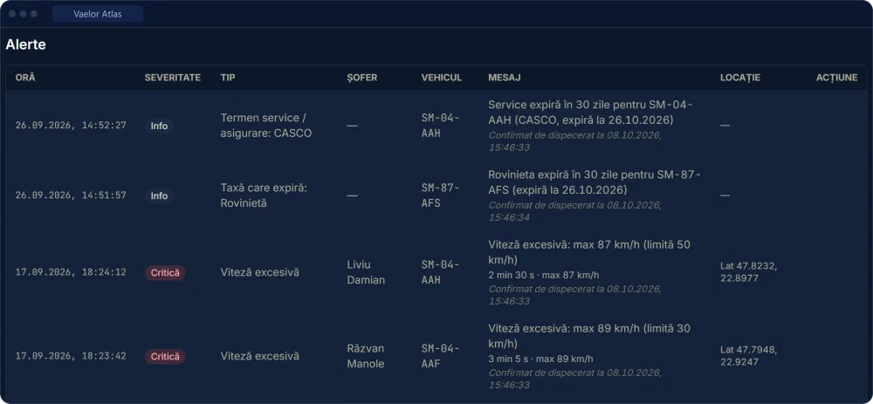
Task: Click message 'max 89 km/h (limită 30 km/h)'
Action: tap(589, 336)
